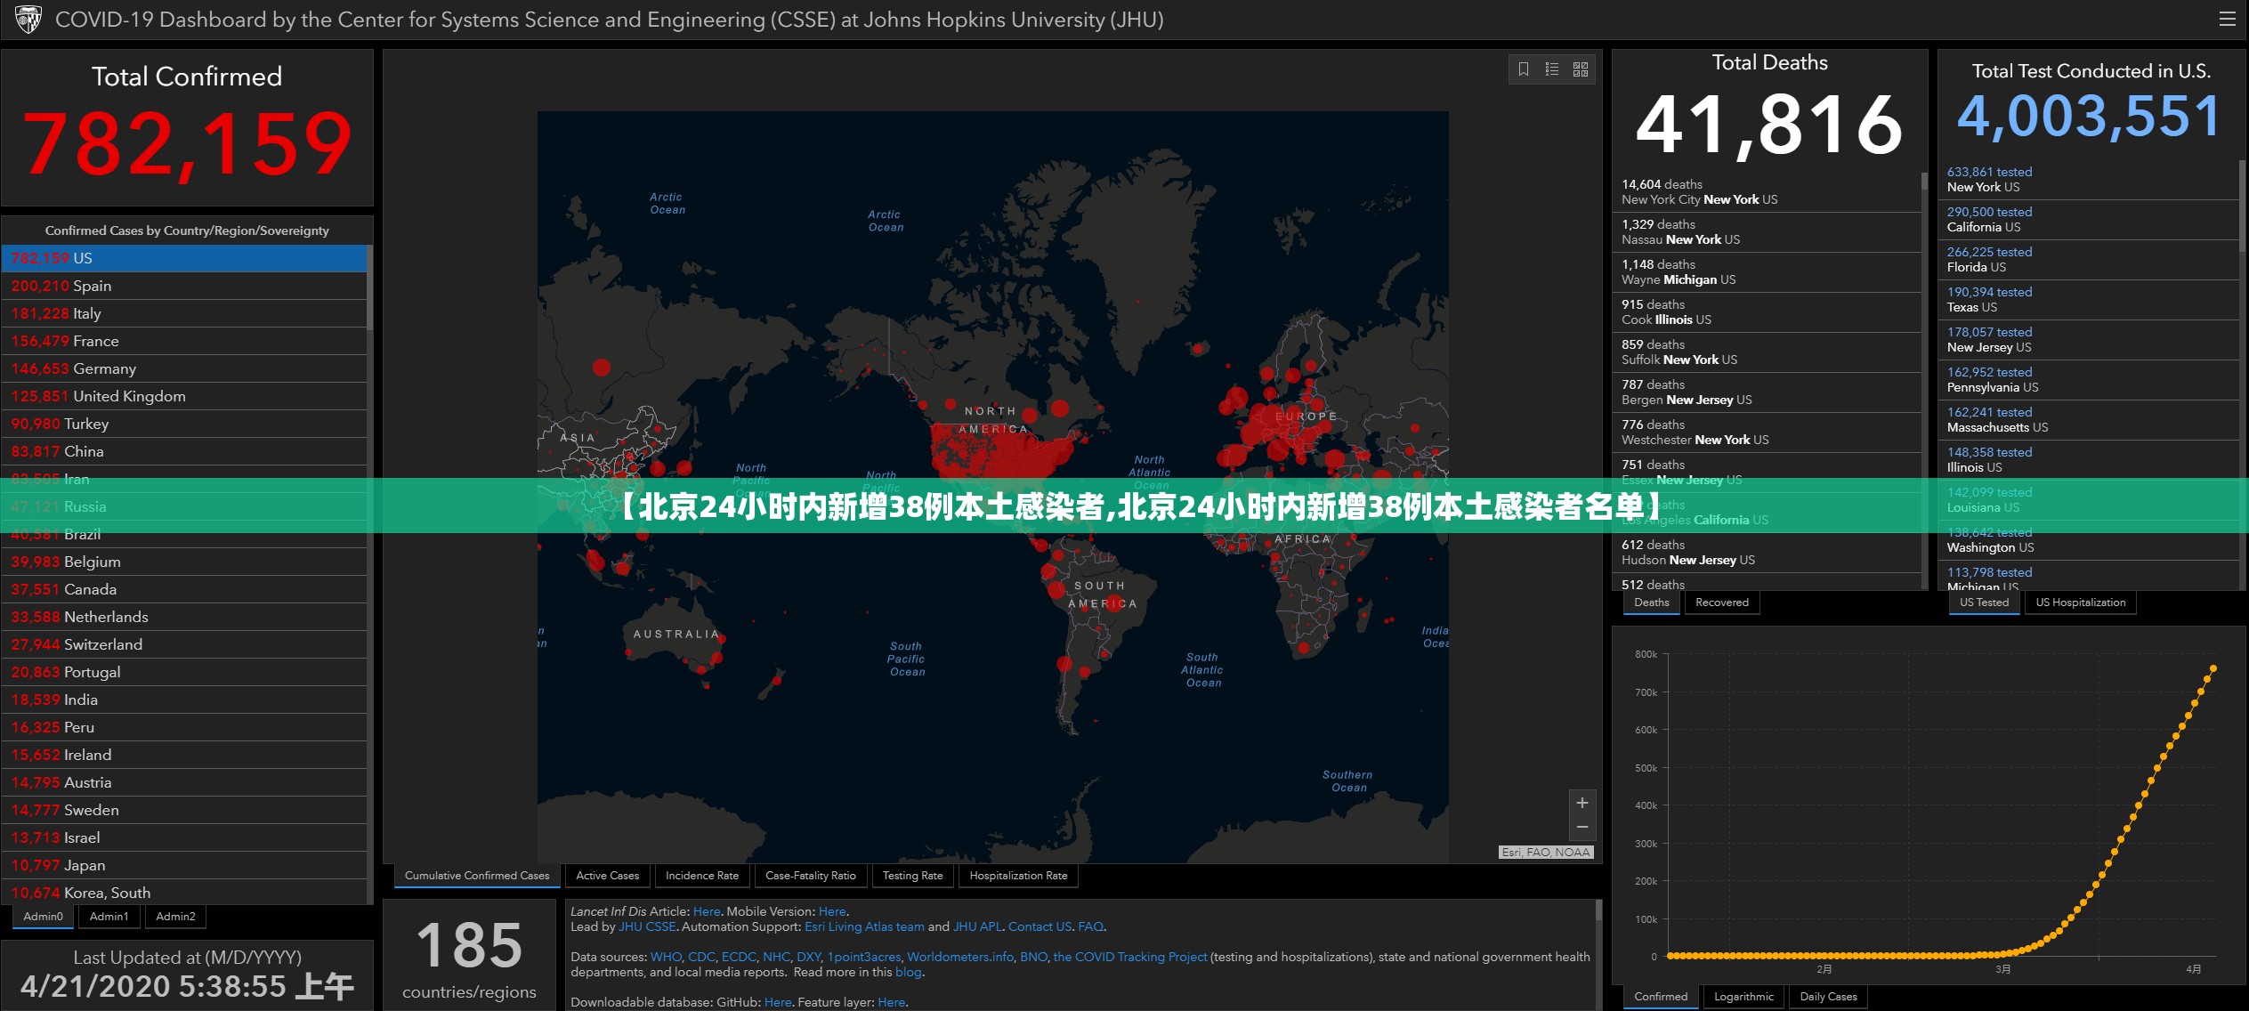The height and width of the screenshot is (1011, 2249).
Task: Switch chart to Logarithmic tab
Action: 1744,997
